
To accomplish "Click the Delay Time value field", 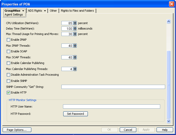I will click(x=67, y=29).
